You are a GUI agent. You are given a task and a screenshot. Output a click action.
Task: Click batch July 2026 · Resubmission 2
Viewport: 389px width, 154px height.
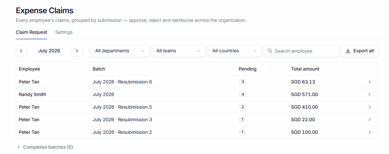[x=122, y=132]
